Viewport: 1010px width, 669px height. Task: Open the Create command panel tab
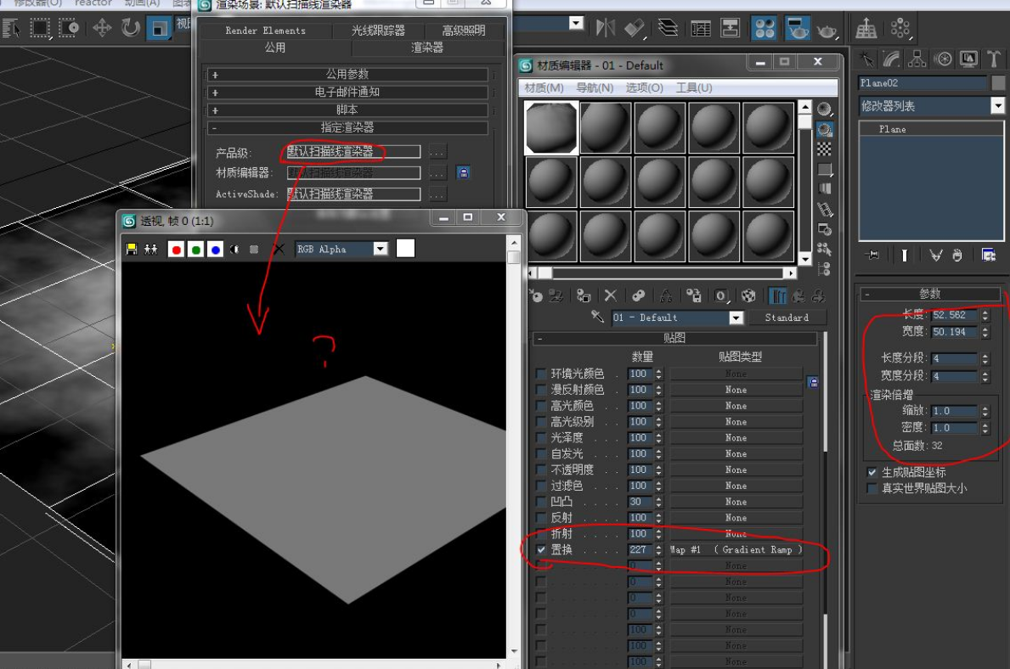pyautogui.click(x=867, y=59)
